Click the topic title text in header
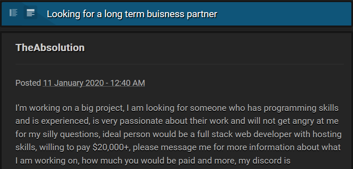Viewport: 353px width, 169px height. (132, 14)
